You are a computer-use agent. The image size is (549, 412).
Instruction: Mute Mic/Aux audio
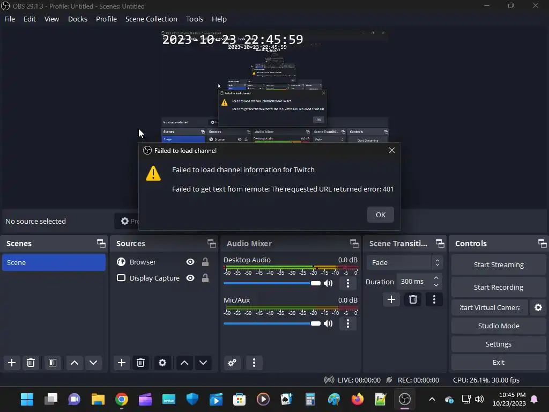328,323
